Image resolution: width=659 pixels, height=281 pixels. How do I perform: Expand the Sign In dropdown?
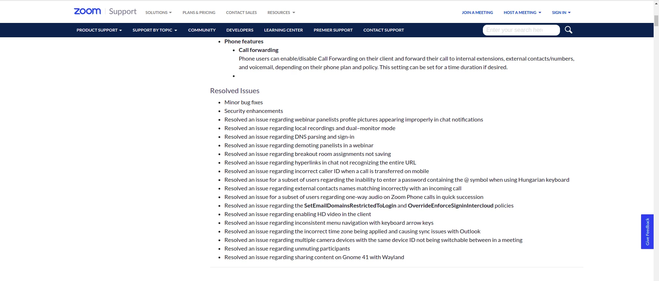tap(561, 13)
